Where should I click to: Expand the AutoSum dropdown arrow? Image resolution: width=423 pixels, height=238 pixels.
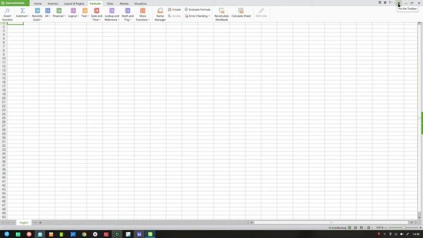(28, 16)
